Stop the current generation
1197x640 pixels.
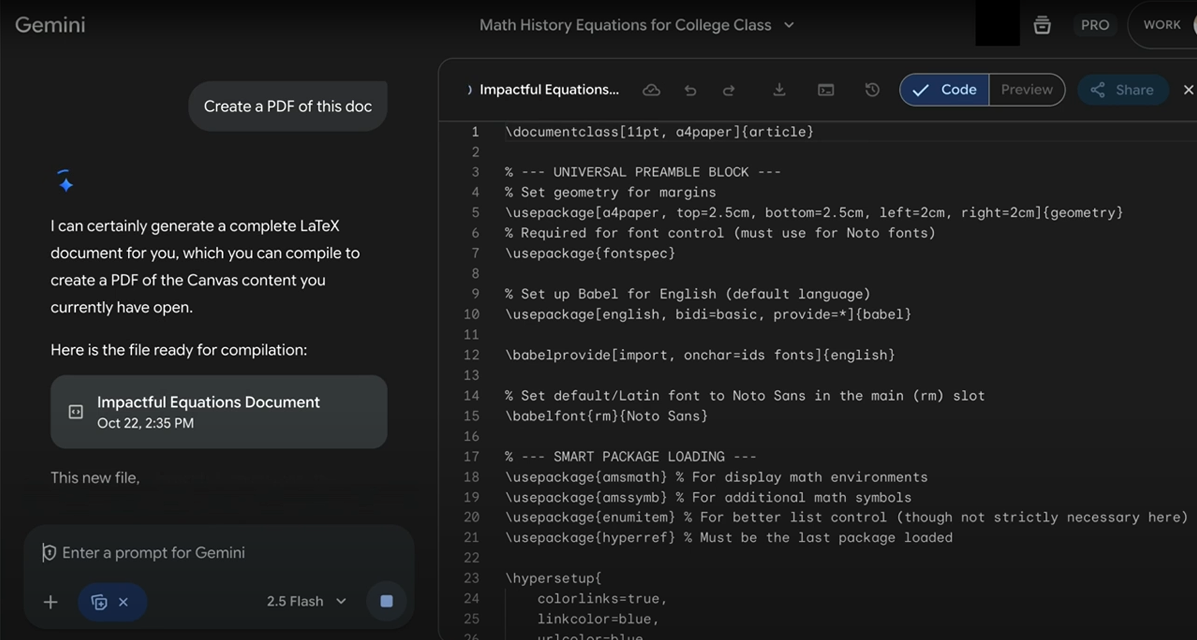click(385, 601)
